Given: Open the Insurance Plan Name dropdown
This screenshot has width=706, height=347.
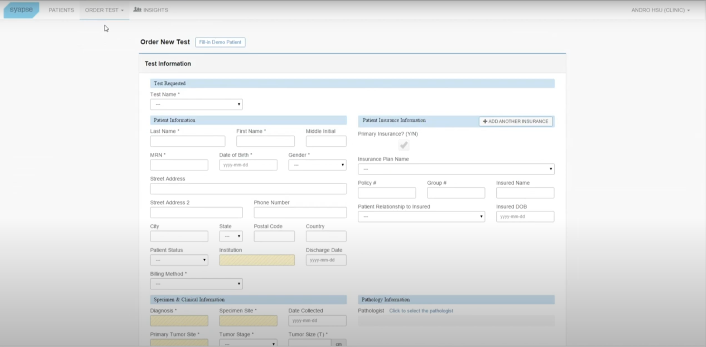Looking at the screenshot, I should [456, 169].
